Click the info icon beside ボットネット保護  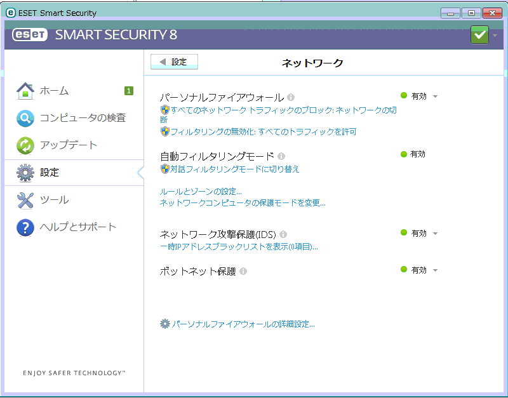[243, 271]
